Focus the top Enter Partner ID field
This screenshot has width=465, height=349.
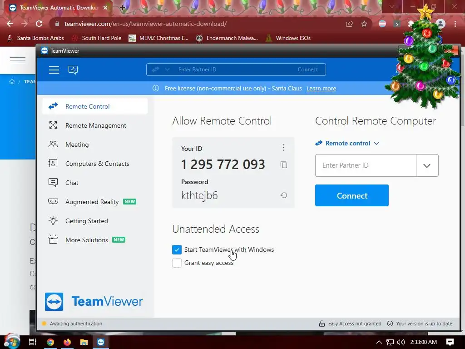click(231, 70)
